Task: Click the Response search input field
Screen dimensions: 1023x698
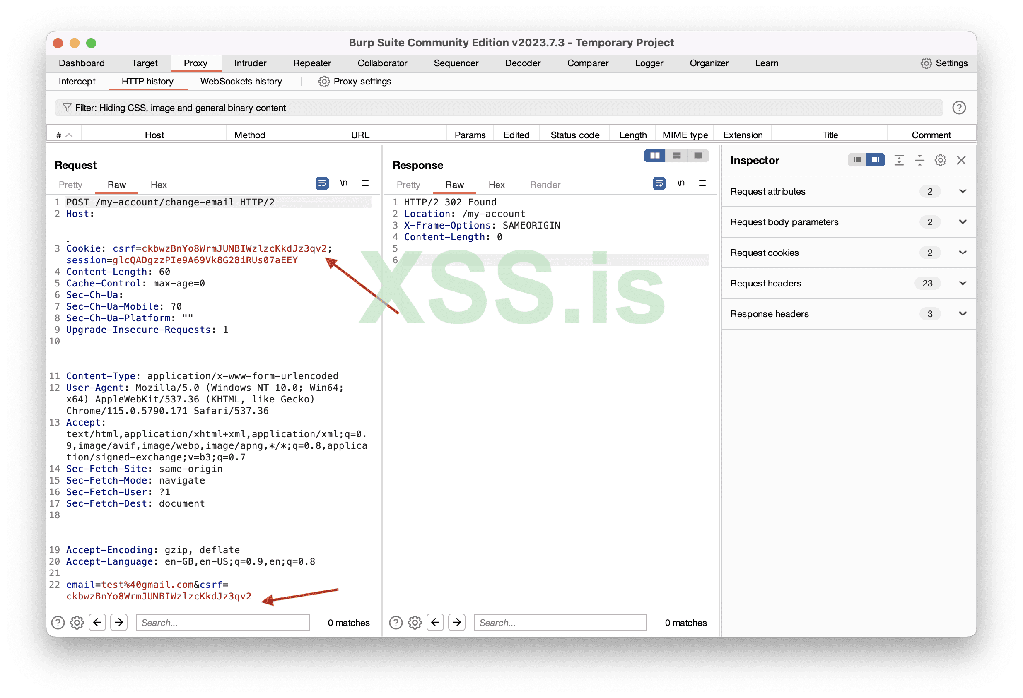Action: [560, 622]
